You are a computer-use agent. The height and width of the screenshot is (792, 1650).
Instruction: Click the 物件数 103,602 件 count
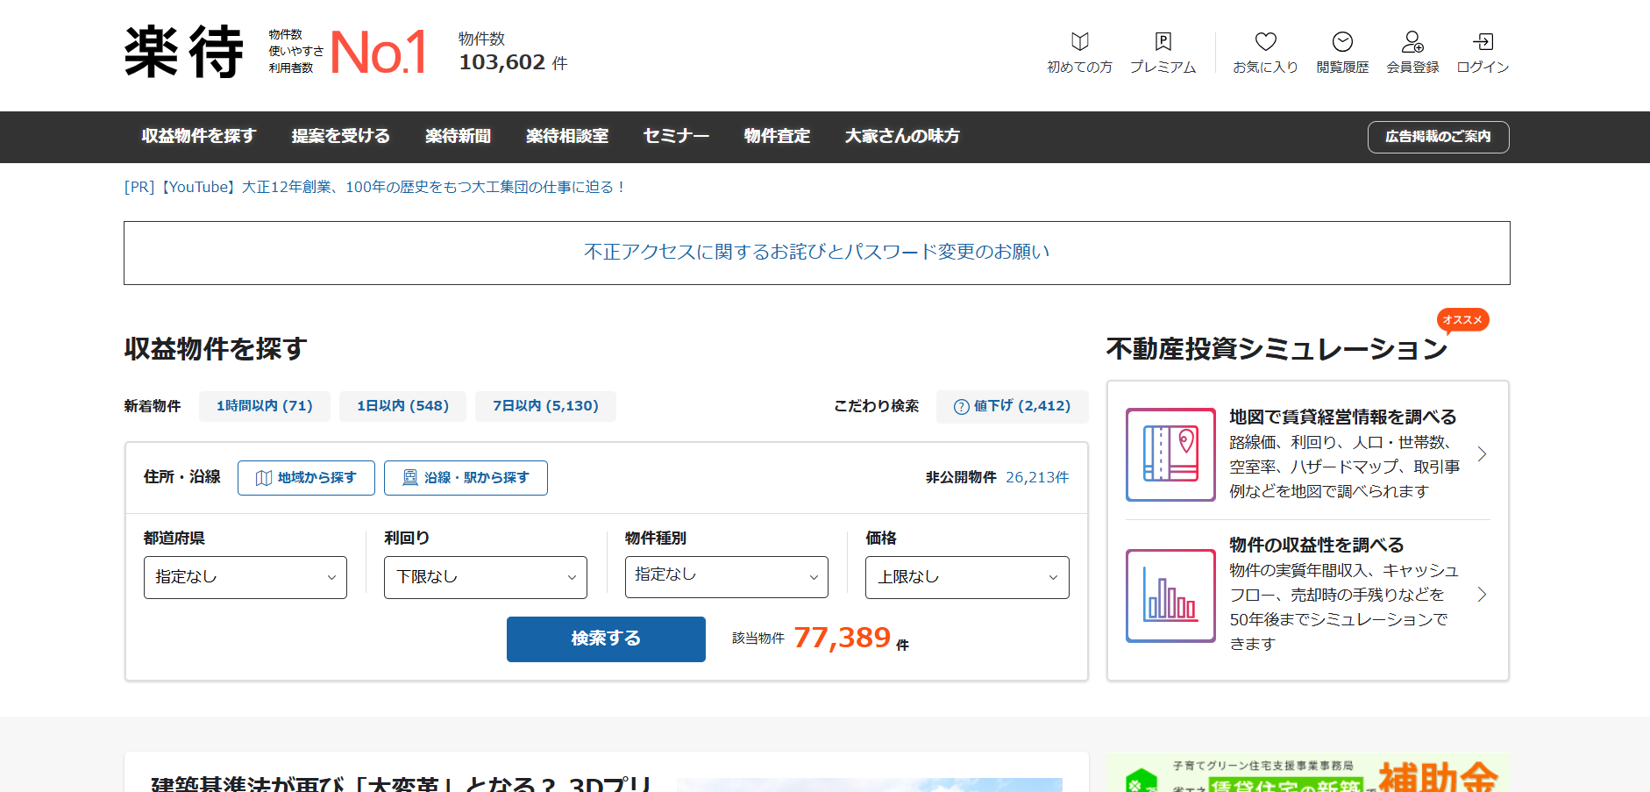tap(513, 52)
